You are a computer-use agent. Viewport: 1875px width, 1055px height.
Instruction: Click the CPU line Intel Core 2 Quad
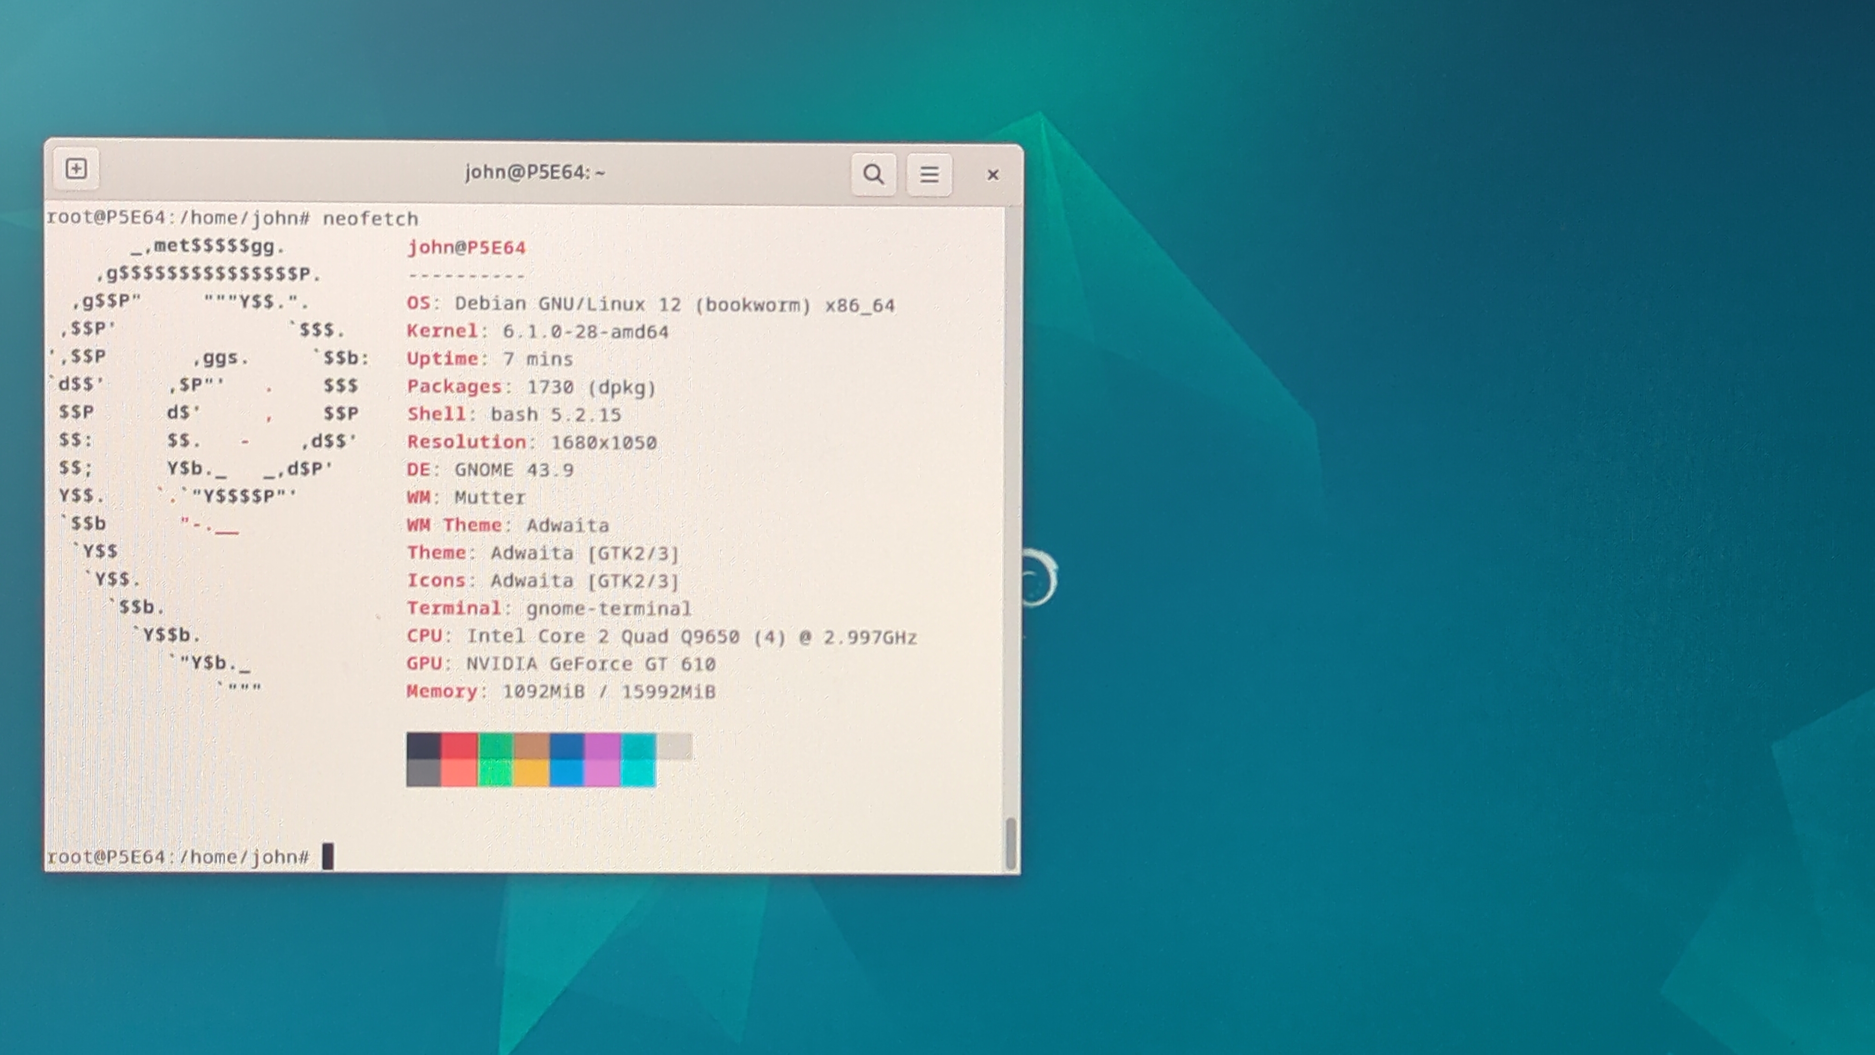(662, 637)
